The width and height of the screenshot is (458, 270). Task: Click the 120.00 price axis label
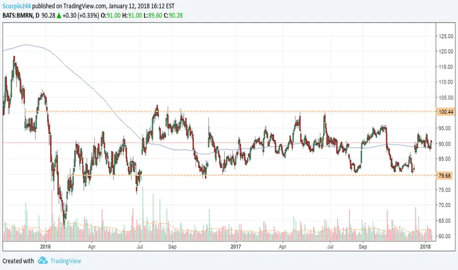click(446, 52)
